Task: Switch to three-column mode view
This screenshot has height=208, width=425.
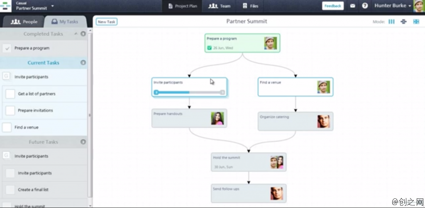Action: [391, 22]
